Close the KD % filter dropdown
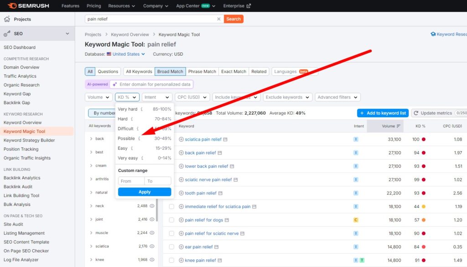Image resolution: width=467 pixels, height=267 pixels. pyautogui.click(x=127, y=97)
